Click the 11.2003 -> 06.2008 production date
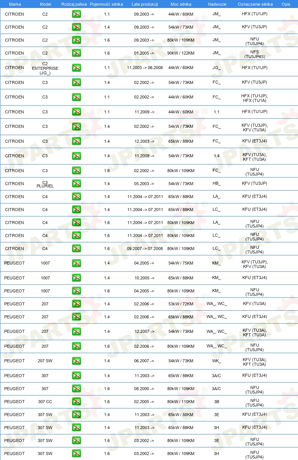Screen dimensions: 298x460 145,68
